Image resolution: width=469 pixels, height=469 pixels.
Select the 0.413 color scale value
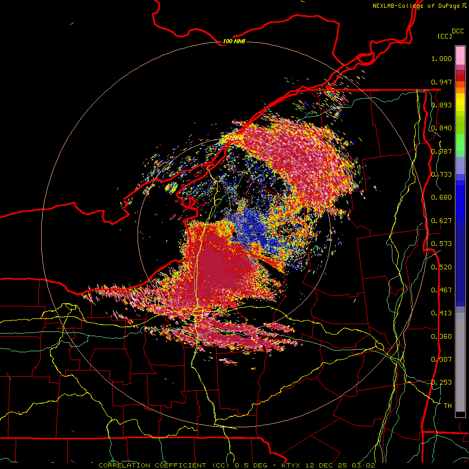[441, 313]
